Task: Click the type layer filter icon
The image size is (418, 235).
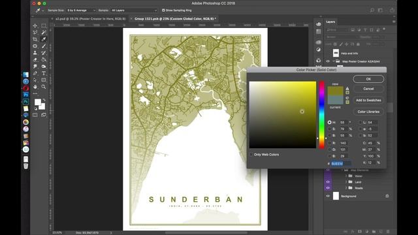Action: (x=365, y=30)
